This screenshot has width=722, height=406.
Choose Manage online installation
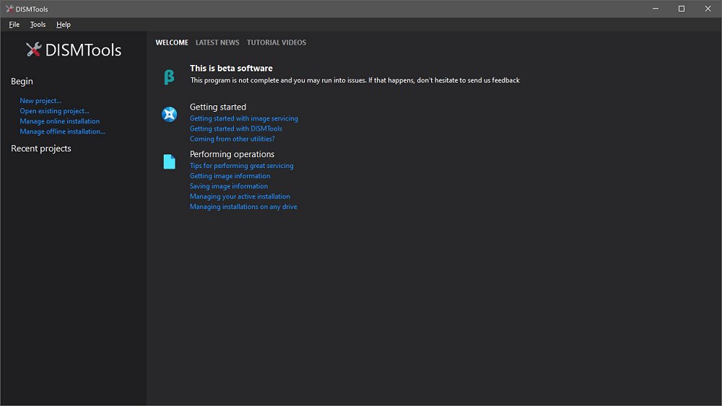(x=59, y=121)
